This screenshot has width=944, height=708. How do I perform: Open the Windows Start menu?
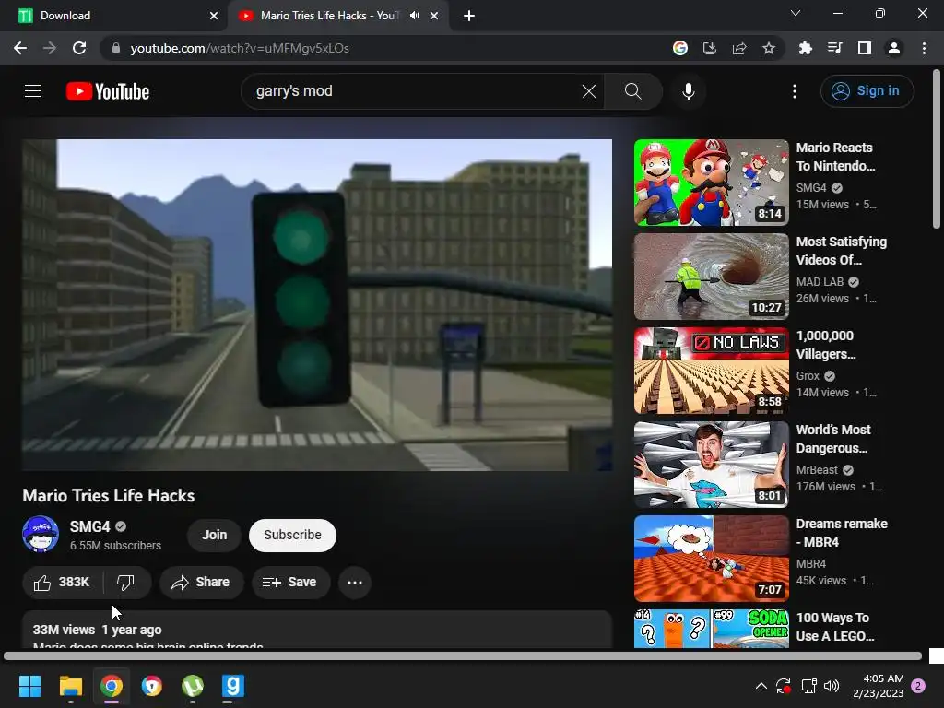coord(29,686)
